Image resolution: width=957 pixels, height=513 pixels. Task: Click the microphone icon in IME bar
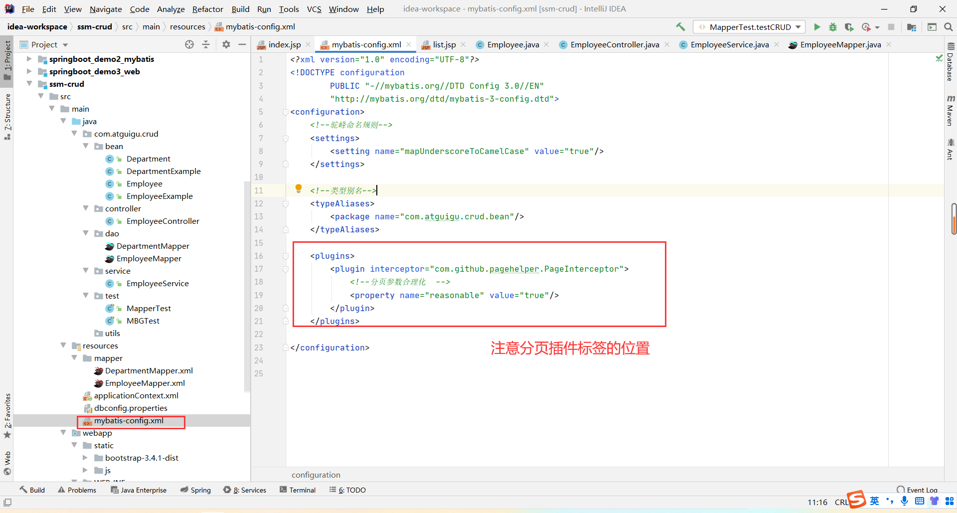coord(904,501)
